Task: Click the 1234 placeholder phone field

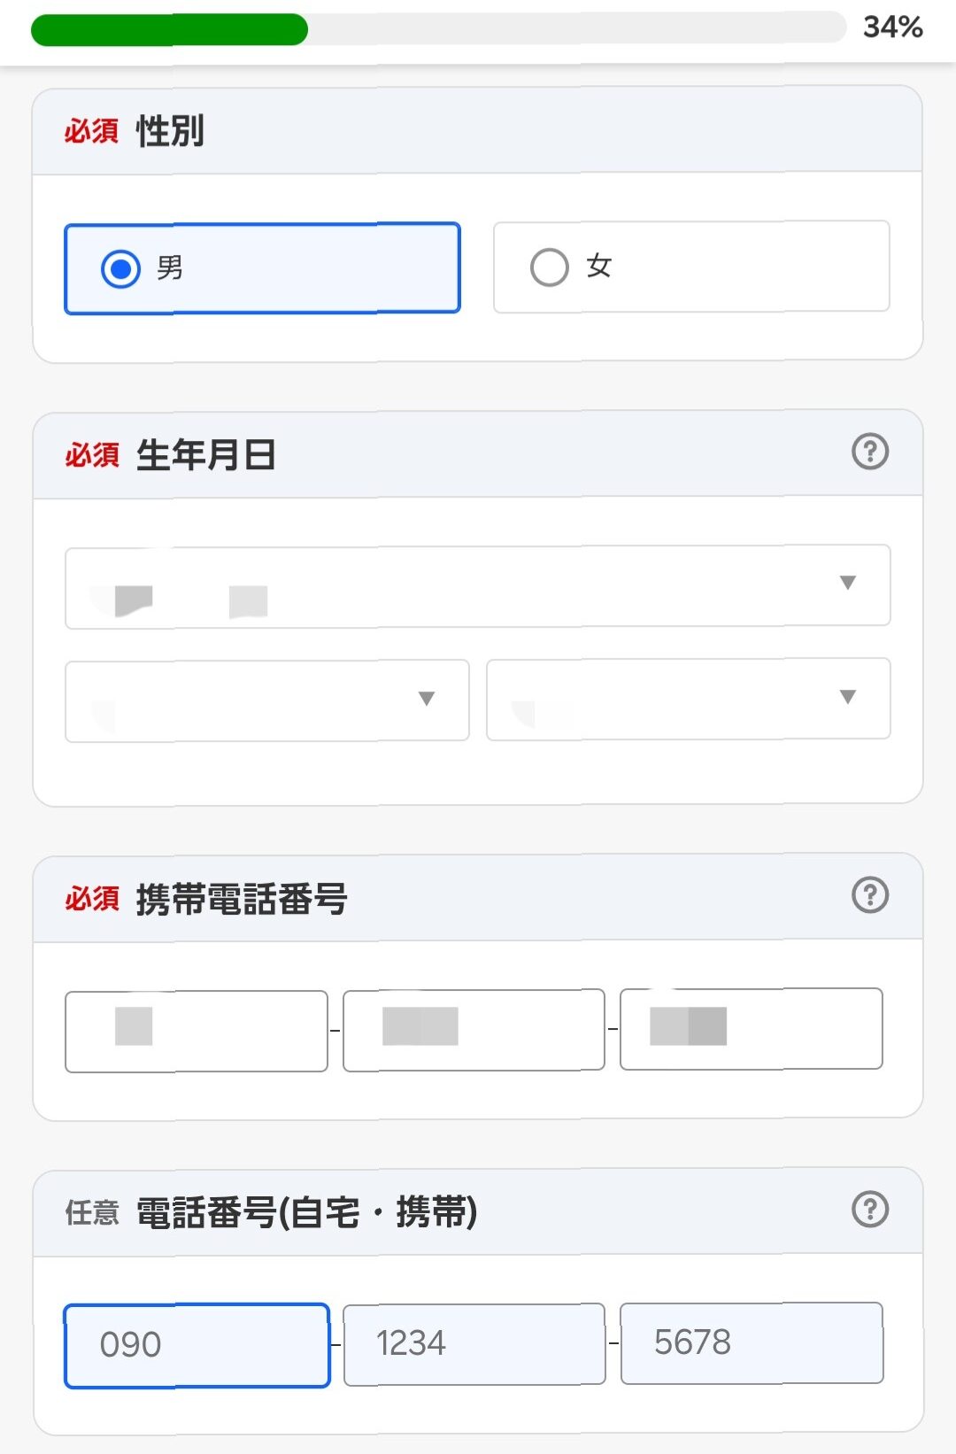Action: (474, 1343)
